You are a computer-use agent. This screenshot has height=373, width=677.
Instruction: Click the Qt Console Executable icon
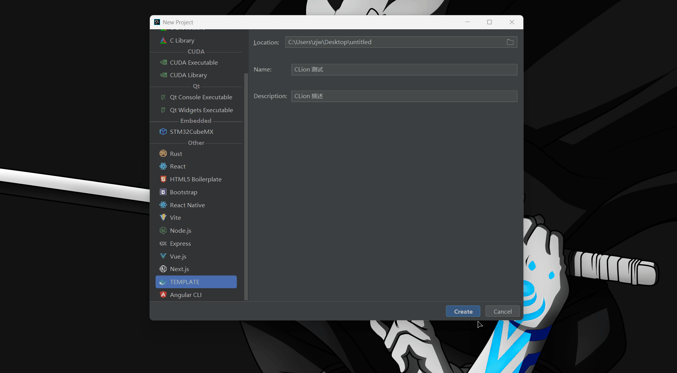pyautogui.click(x=163, y=97)
